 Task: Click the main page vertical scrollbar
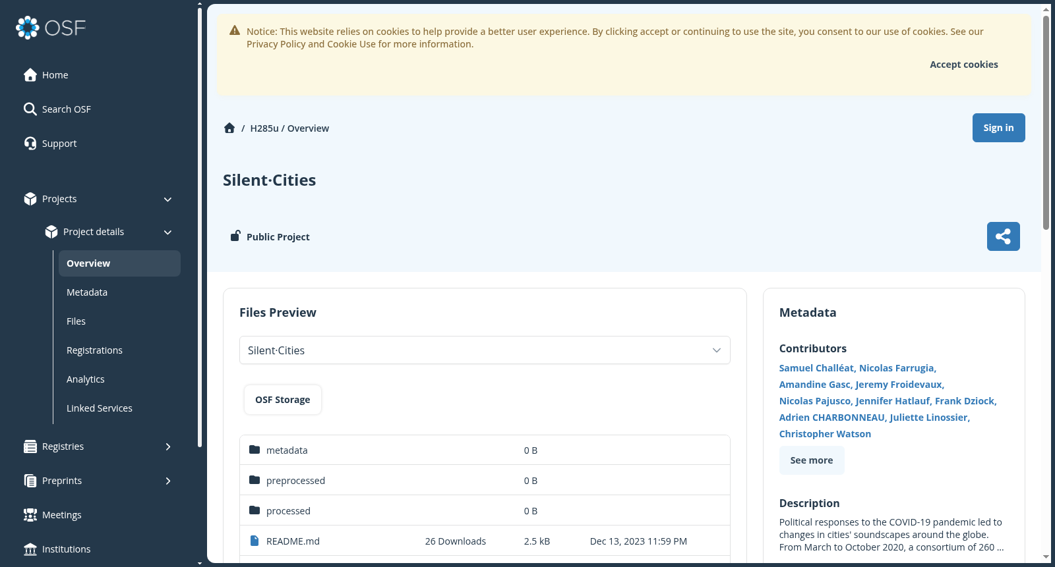click(1046, 122)
